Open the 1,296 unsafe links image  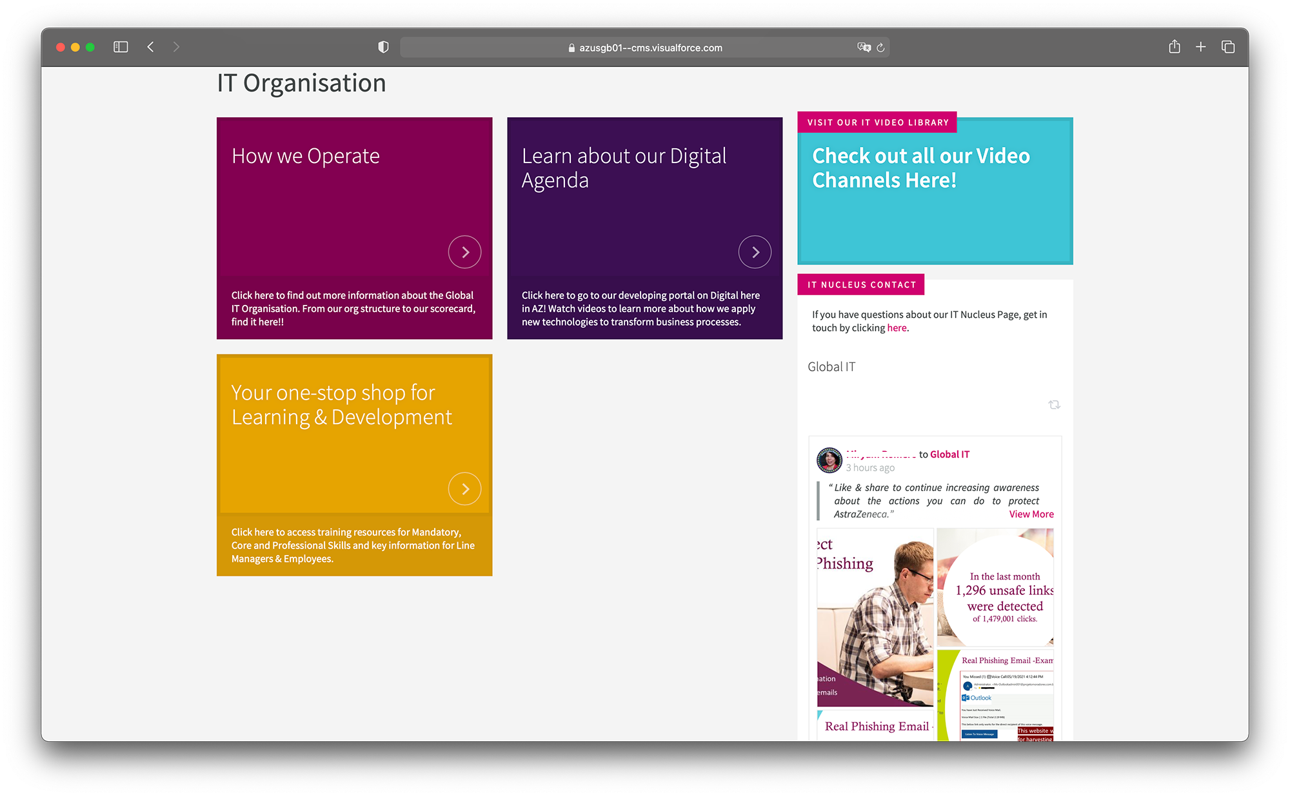click(x=995, y=587)
